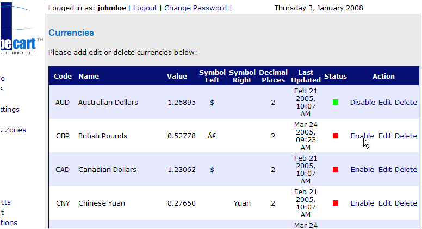Image resolution: width=422 pixels, height=229 pixels.
Task: Edit the Australian Dollars entry
Action: [385, 102]
